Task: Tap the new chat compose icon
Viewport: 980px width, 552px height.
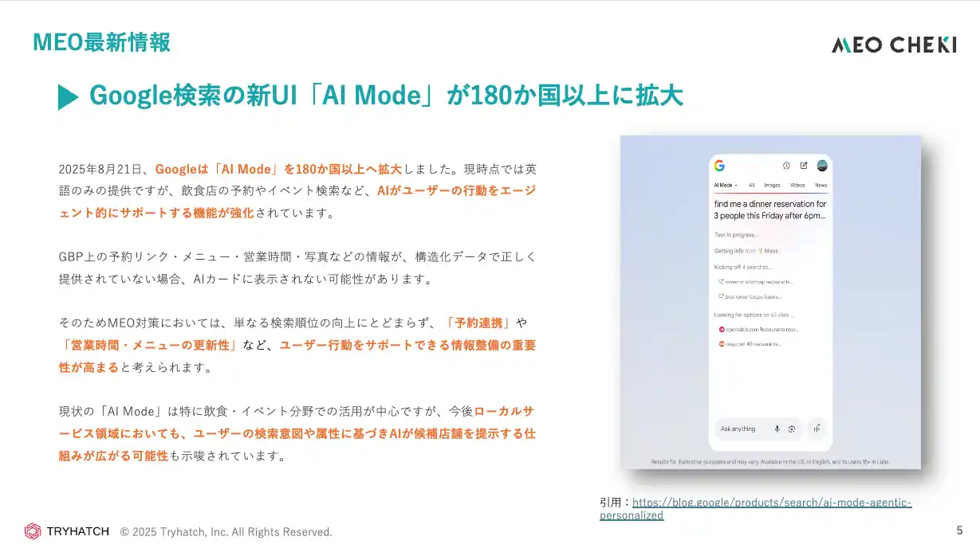Action: coord(804,166)
